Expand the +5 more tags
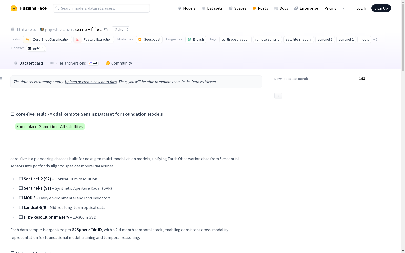Image resolution: width=405 pixels, height=253 pixels. click(x=375, y=39)
